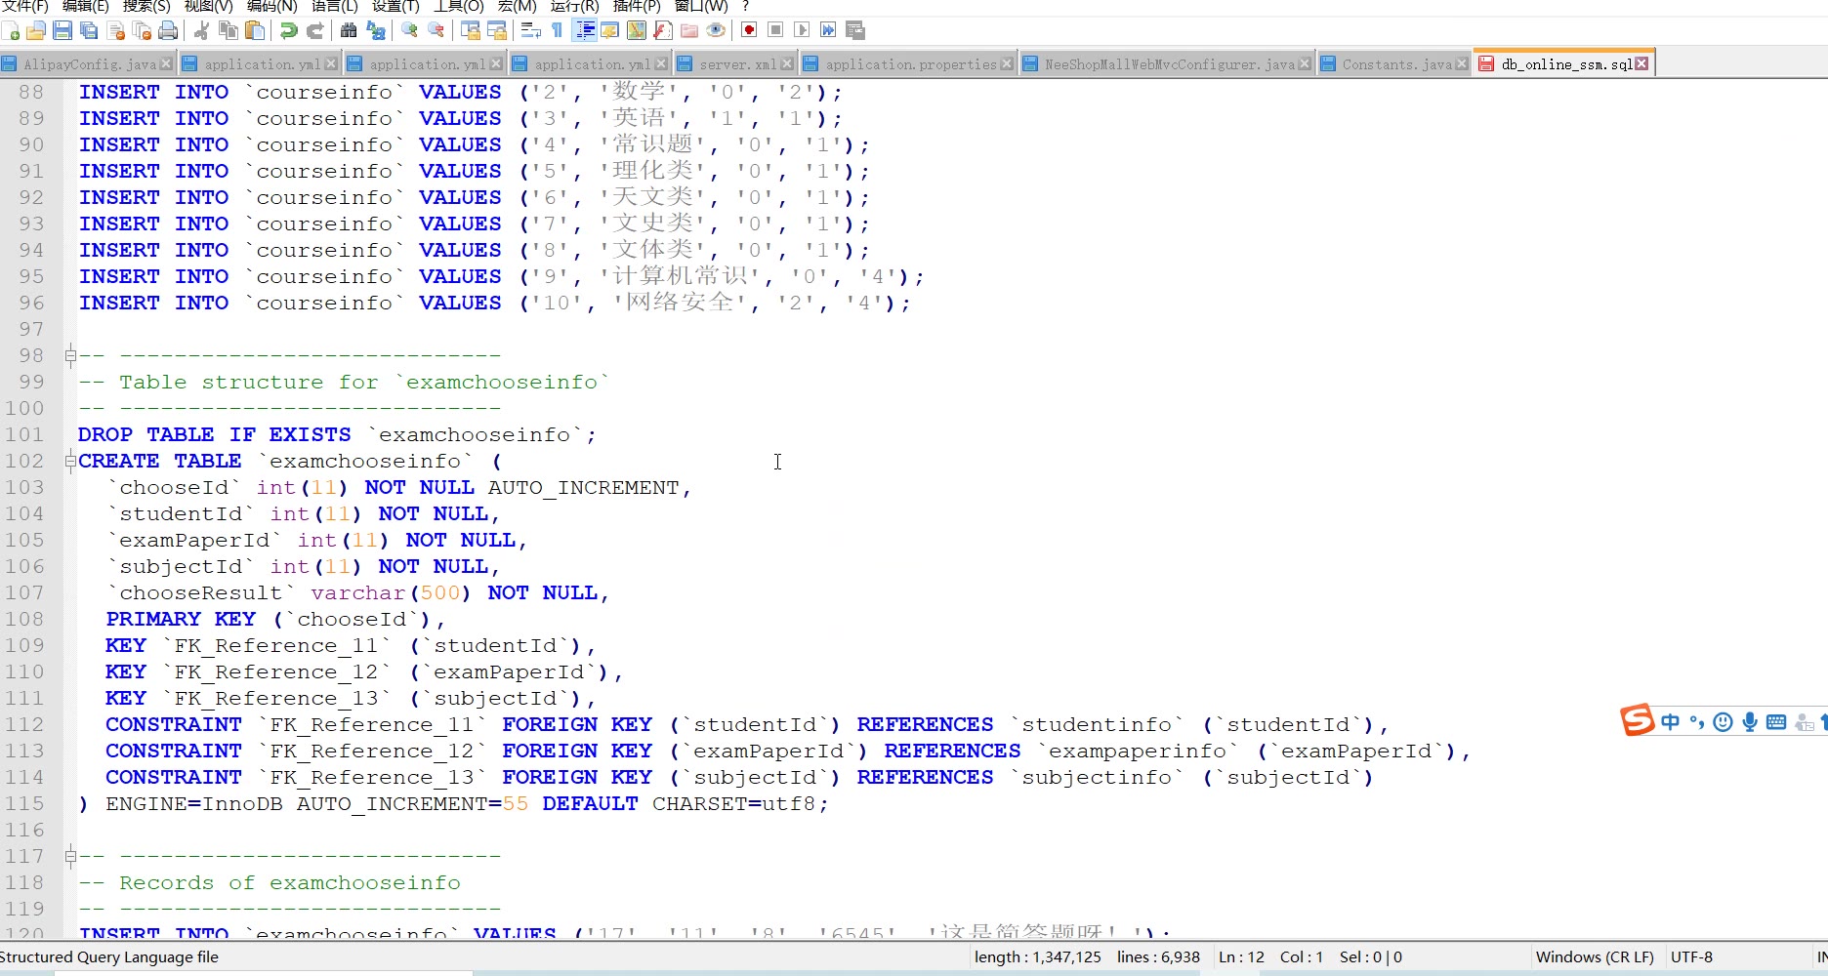
Task: Activate Sogou voice input microphone
Action: click(1750, 722)
